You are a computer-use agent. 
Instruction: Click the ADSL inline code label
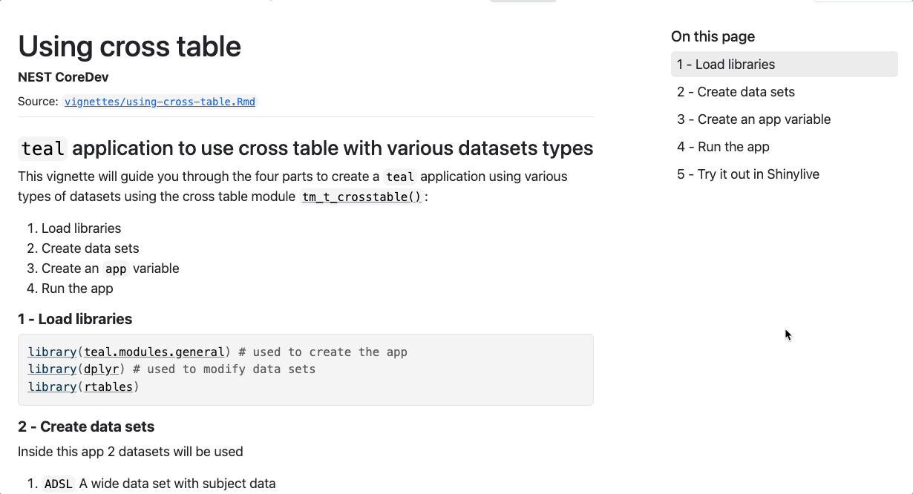point(59,484)
